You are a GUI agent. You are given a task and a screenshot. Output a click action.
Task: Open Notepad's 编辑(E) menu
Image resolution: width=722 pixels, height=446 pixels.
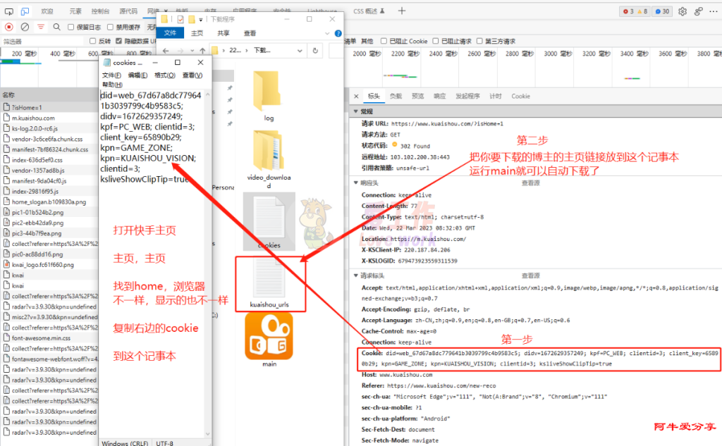[137, 75]
